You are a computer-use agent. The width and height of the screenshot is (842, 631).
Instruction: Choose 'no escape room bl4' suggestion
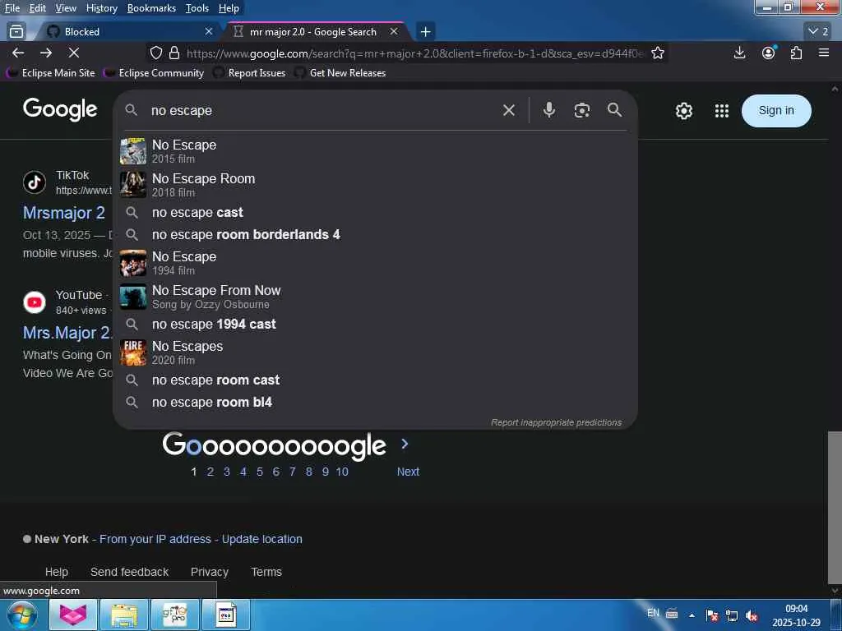pyautogui.click(x=375, y=403)
